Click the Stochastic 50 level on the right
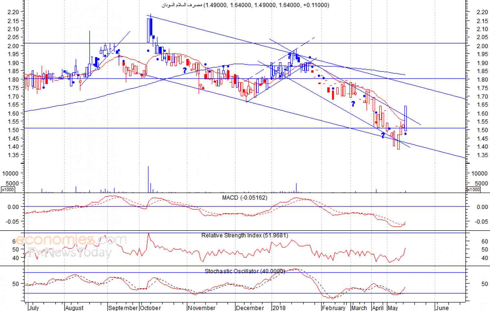Image resolution: width=490 pixels, height=311 pixels. (x=485, y=284)
